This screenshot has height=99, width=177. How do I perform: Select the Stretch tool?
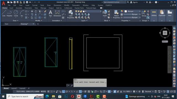point(32,18)
